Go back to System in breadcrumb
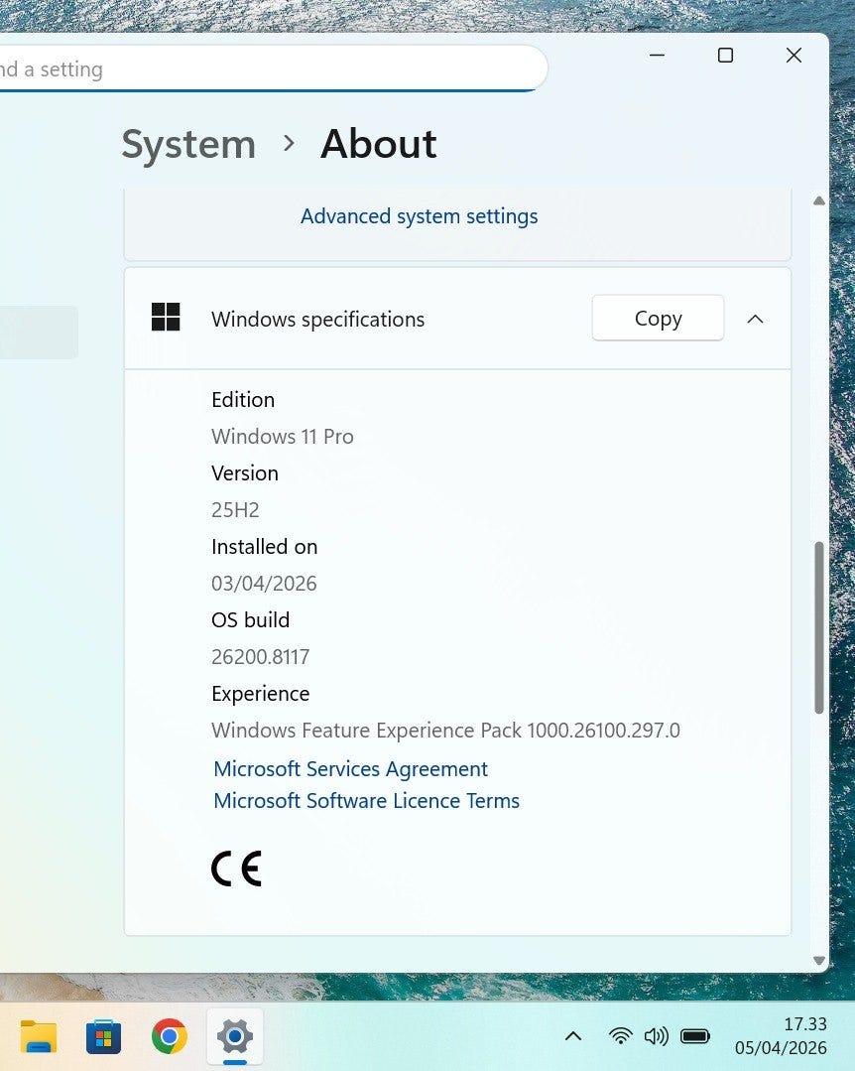The width and height of the screenshot is (855, 1071). [x=188, y=144]
